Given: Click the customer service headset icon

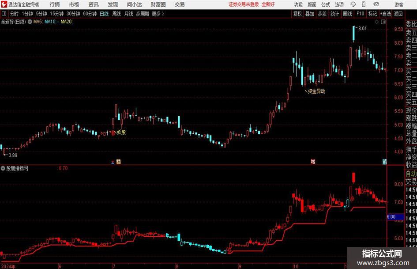Looking at the screenshot, I should point(353,4).
